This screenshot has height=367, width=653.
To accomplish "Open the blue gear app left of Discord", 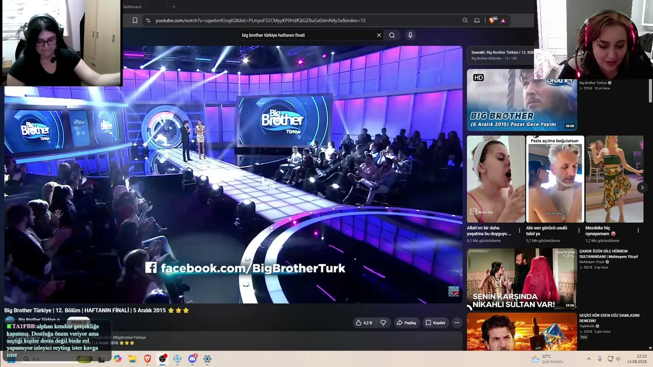I will pyautogui.click(x=178, y=359).
